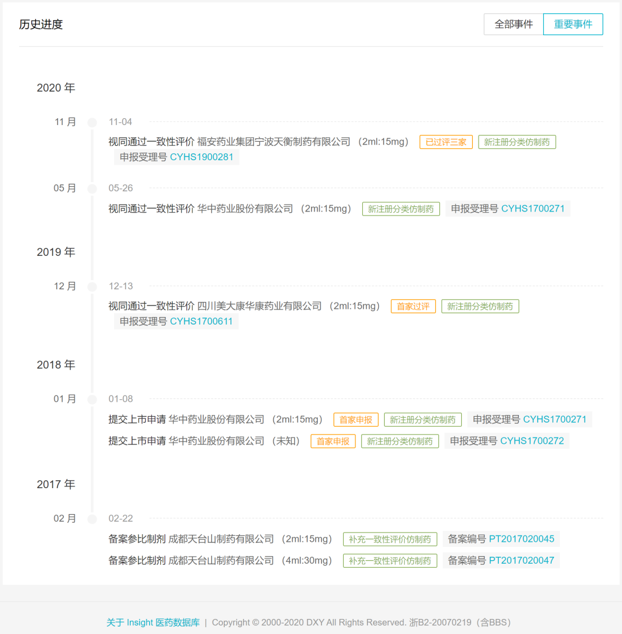Screen dimensions: 622x634
Task: Click the 11 月 month label
Action: [x=65, y=122]
